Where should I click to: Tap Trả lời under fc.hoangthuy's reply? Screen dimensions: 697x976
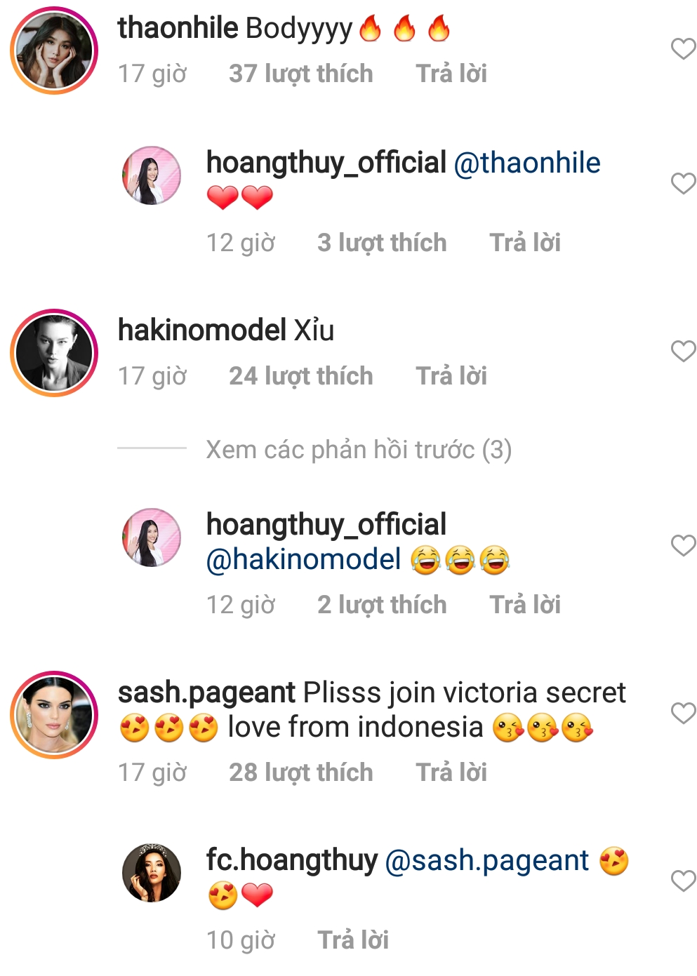coord(353,940)
